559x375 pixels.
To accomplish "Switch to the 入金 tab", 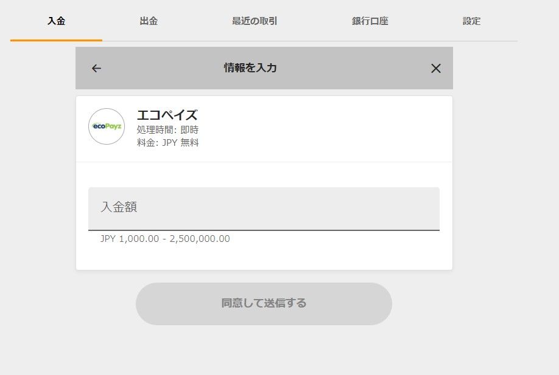I will (57, 21).
